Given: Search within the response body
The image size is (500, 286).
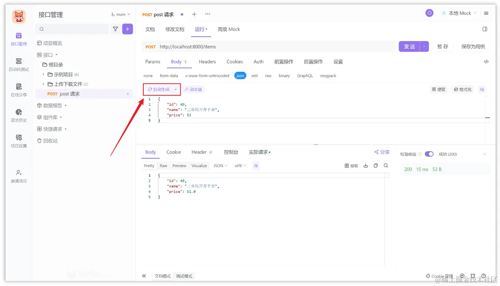Looking at the screenshot, I should click(x=386, y=166).
